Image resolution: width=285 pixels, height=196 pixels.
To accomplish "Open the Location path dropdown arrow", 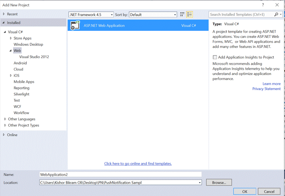I will pyautogui.click(x=200, y=182).
